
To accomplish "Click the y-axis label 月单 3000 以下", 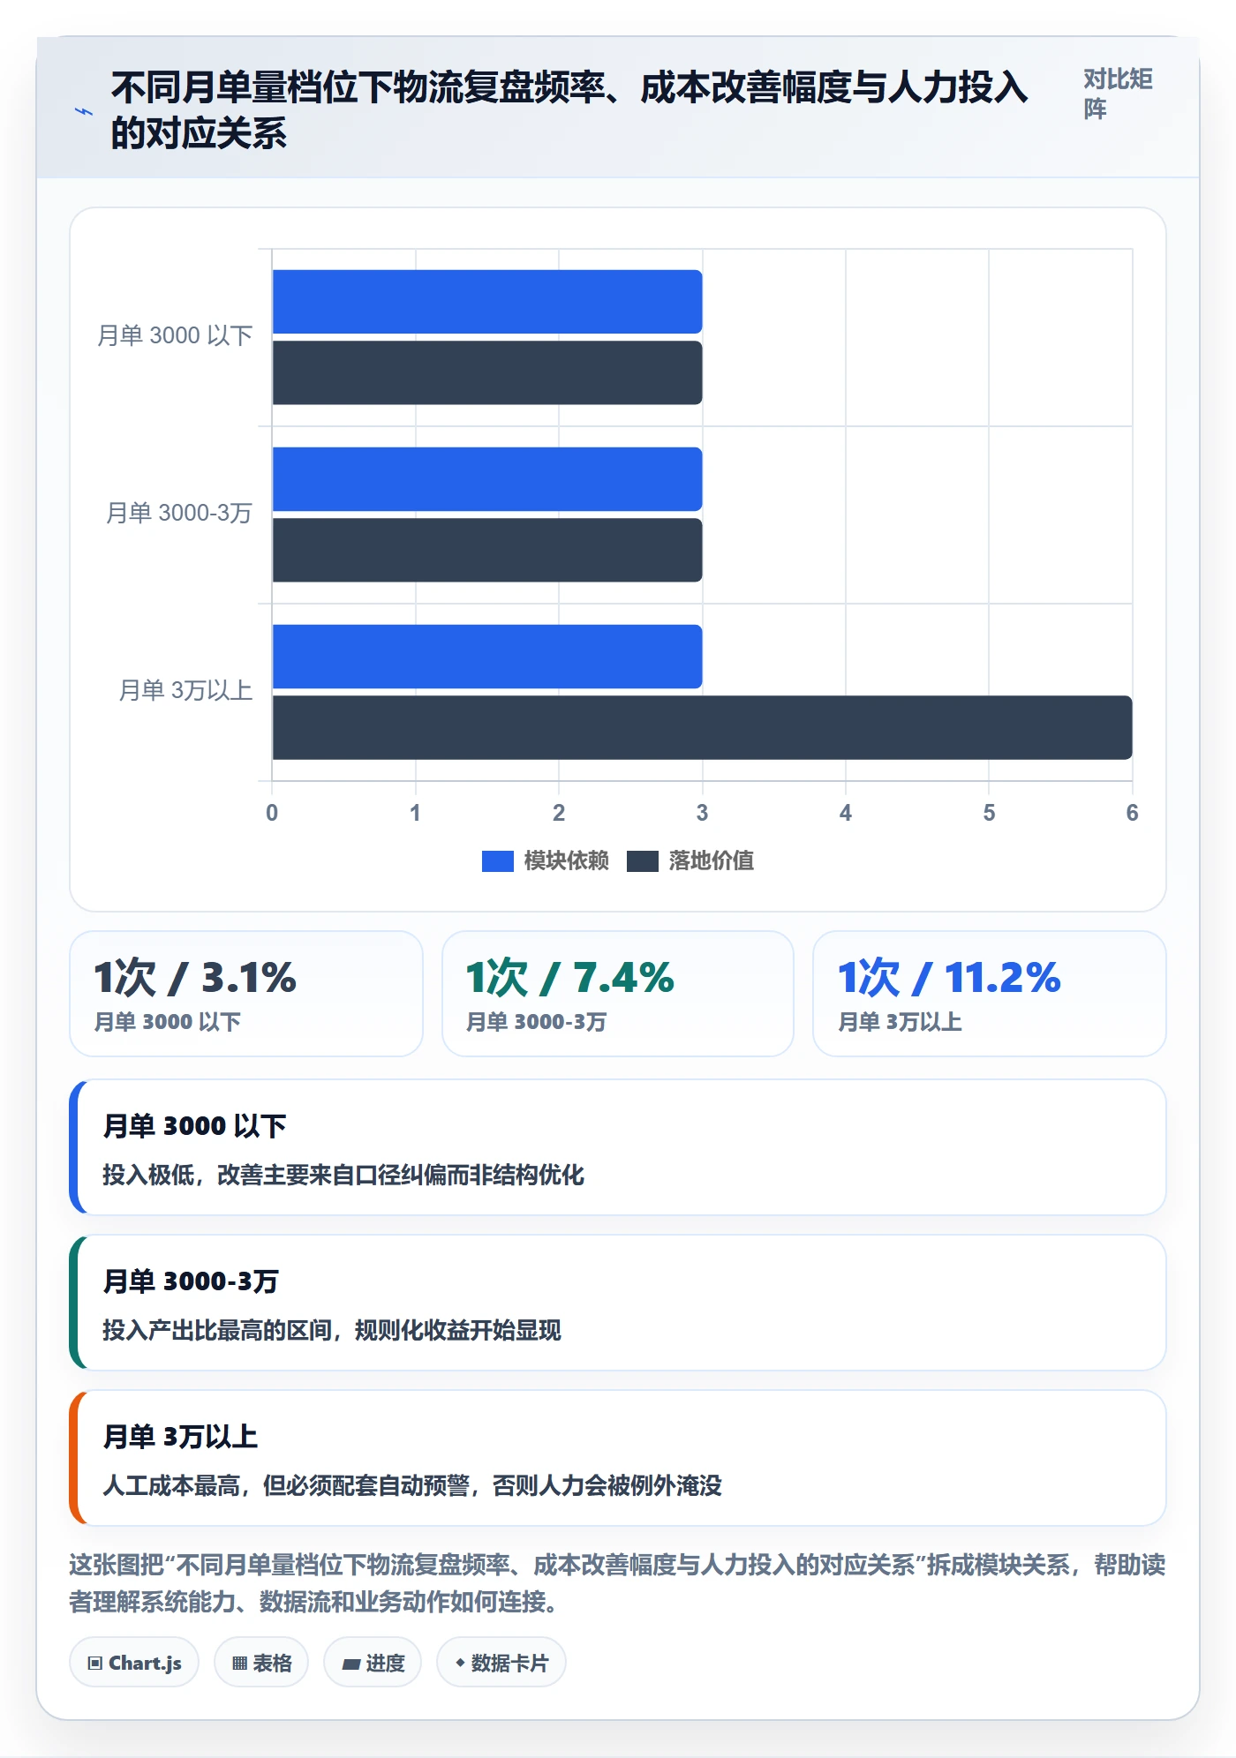I will click(x=175, y=336).
